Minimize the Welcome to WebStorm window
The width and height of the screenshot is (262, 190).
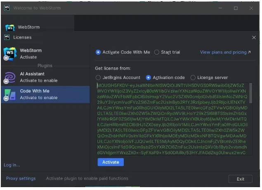click(220, 8)
